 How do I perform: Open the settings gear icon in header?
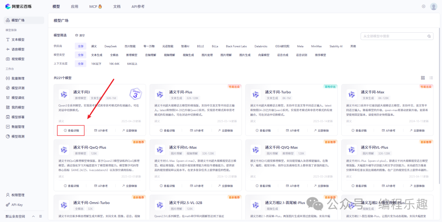(x=424, y=7)
